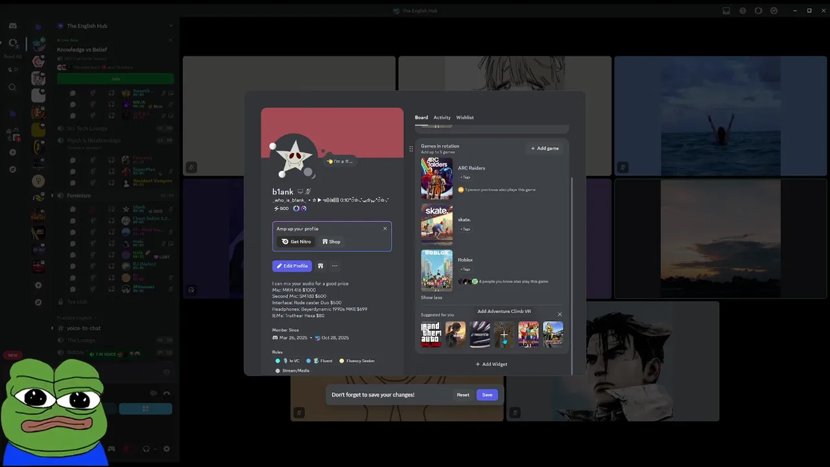
Task: Reset the unsaved profile changes
Action: tap(463, 394)
